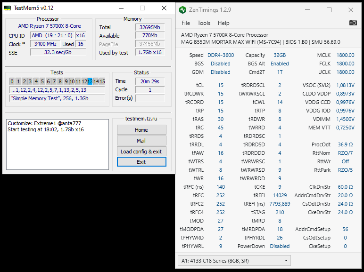
Task: Open the Help menu in ZenTimings
Action: (x=223, y=23)
